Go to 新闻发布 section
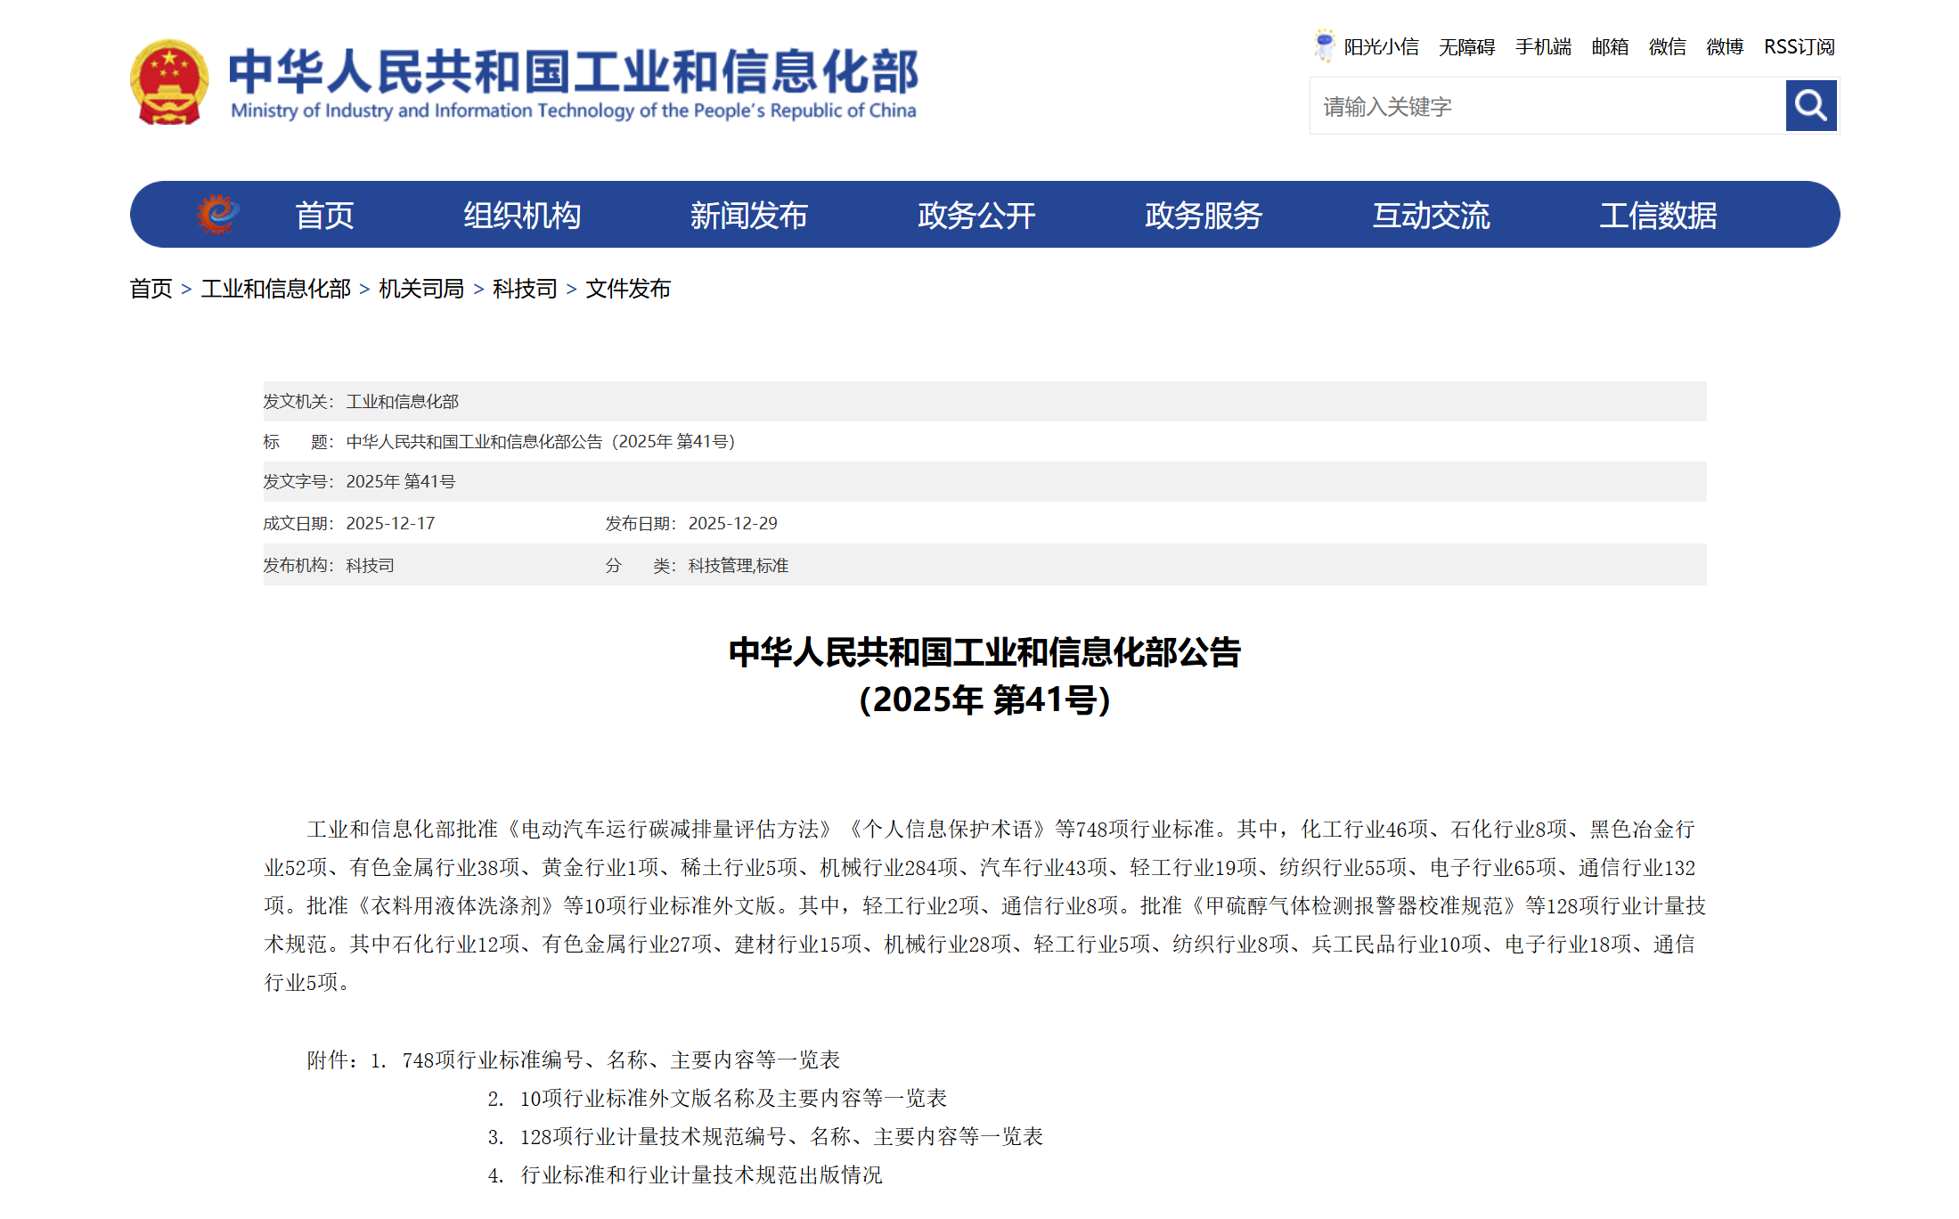Image resolution: width=1959 pixels, height=1219 pixels. 748,216
